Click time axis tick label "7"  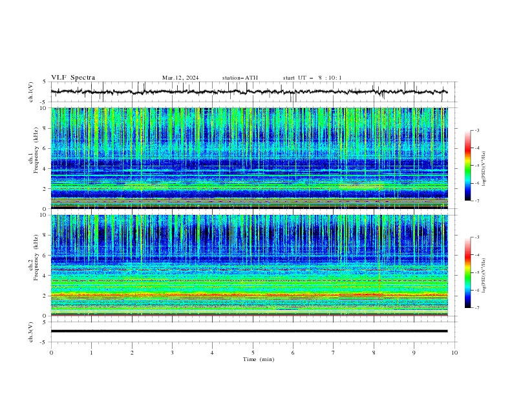click(x=334, y=353)
